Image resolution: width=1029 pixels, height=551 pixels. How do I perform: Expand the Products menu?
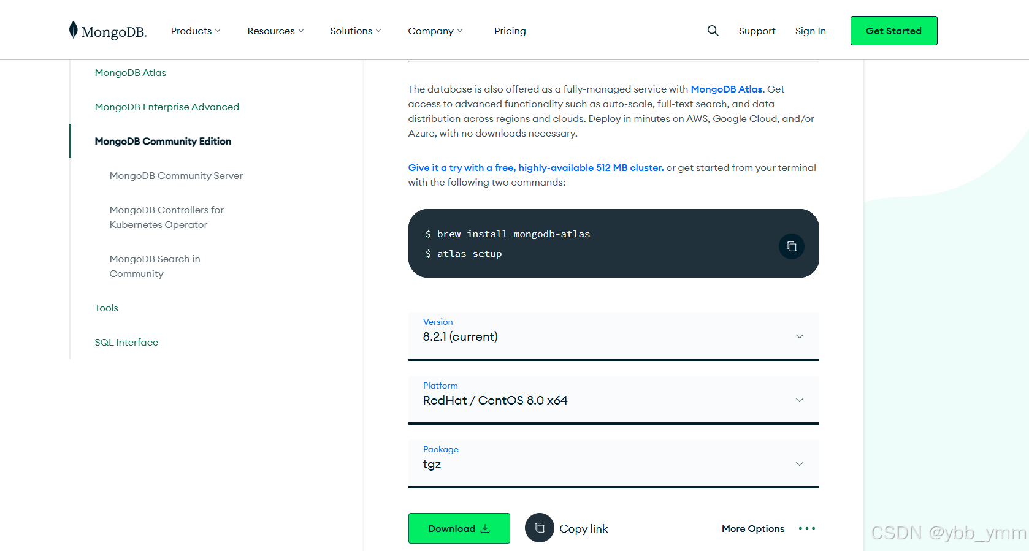196,31
